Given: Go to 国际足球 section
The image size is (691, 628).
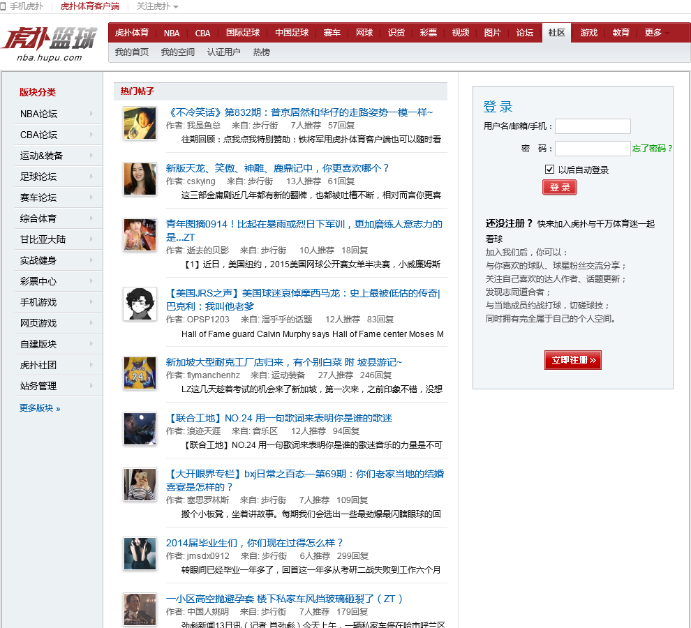Looking at the screenshot, I should (x=243, y=33).
